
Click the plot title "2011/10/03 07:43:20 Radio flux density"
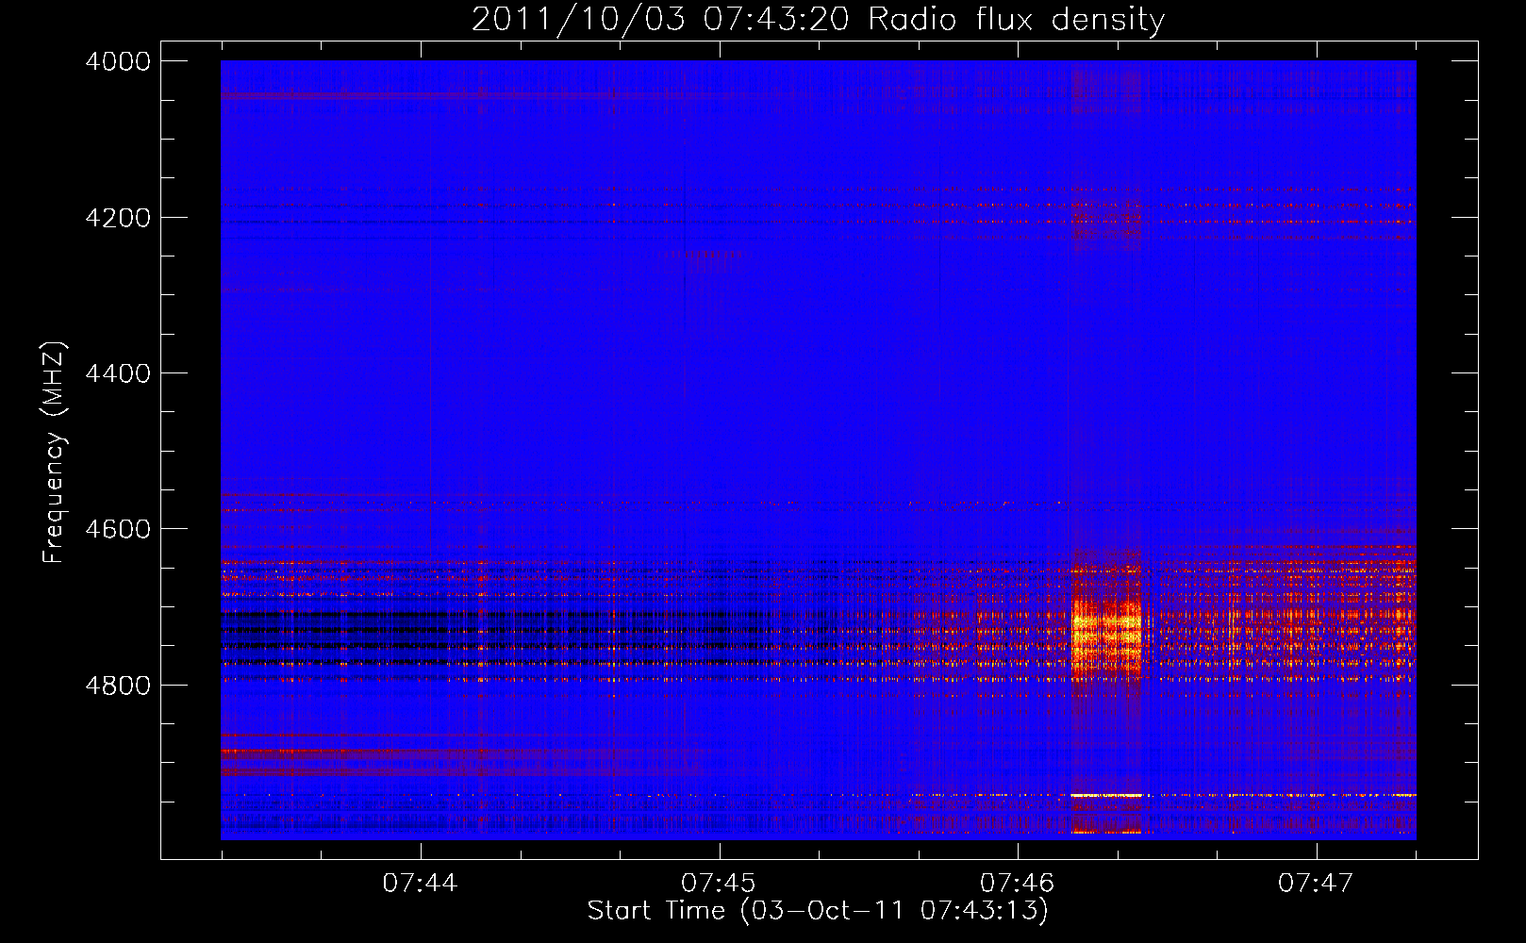click(x=818, y=19)
